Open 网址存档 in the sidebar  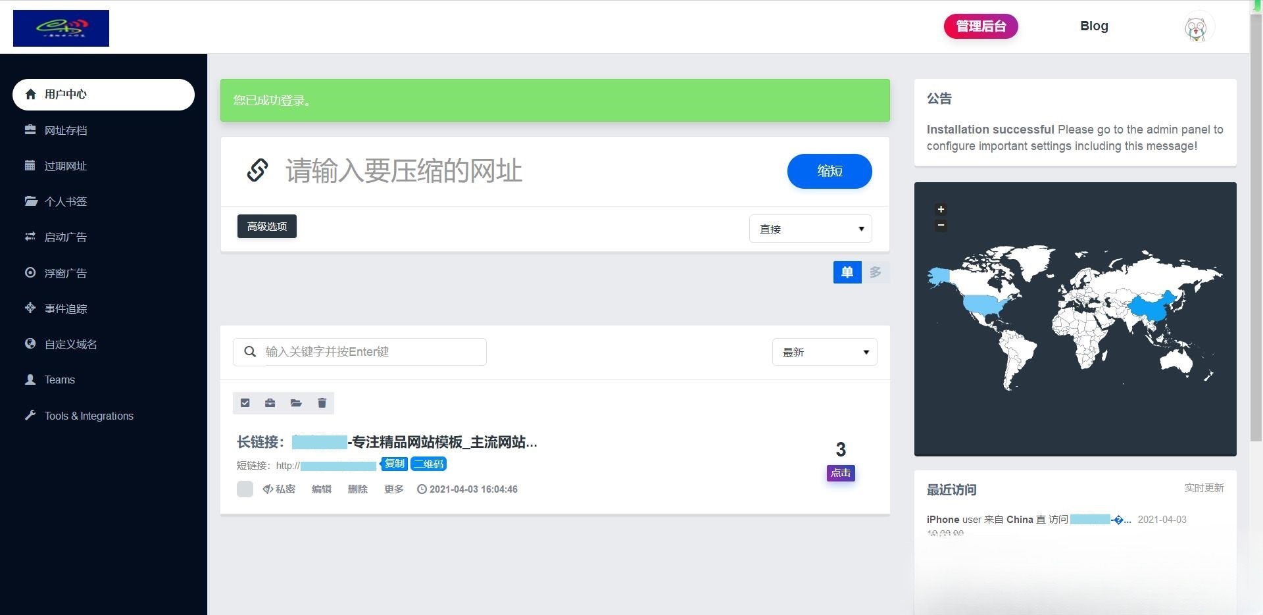pyautogui.click(x=66, y=130)
